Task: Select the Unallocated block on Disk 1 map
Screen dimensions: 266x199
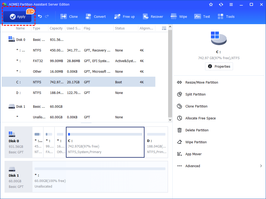Action: pyautogui.click(x=100, y=177)
